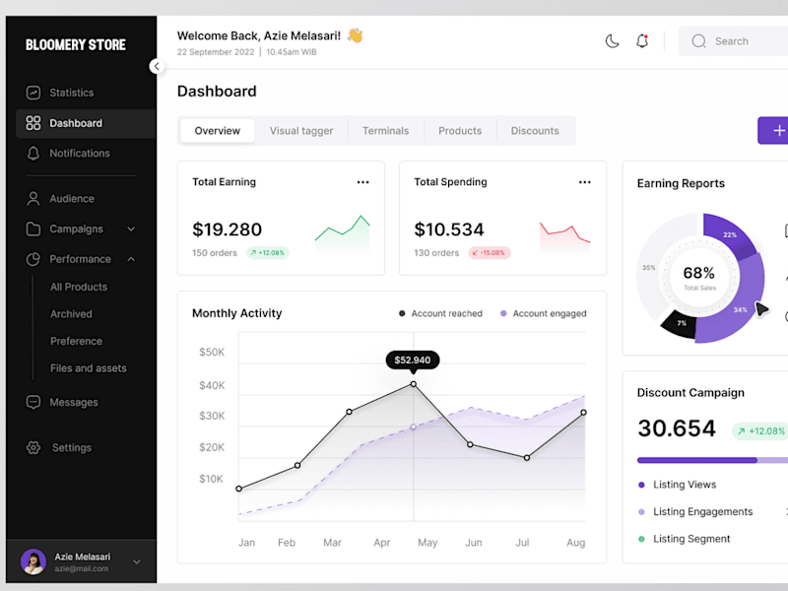
Task: Open the Discounts tab
Action: pyautogui.click(x=535, y=131)
